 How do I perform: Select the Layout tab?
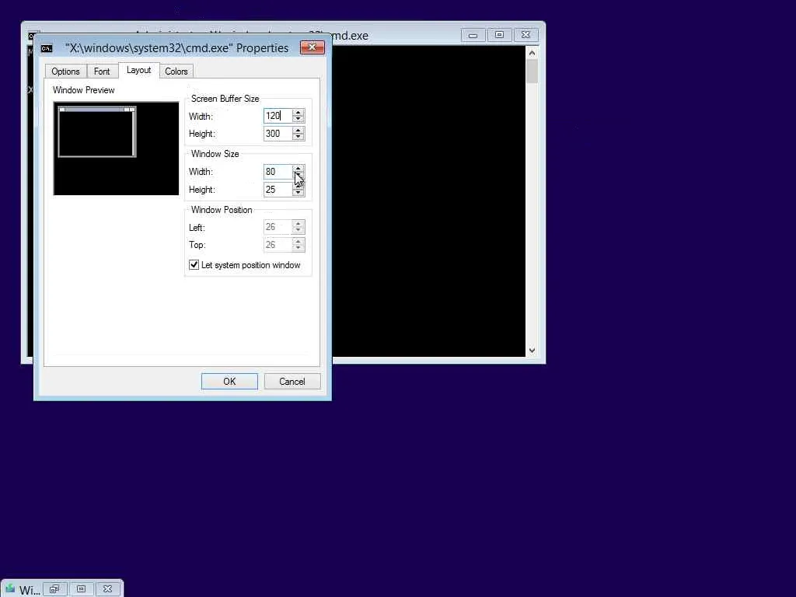click(x=138, y=70)
